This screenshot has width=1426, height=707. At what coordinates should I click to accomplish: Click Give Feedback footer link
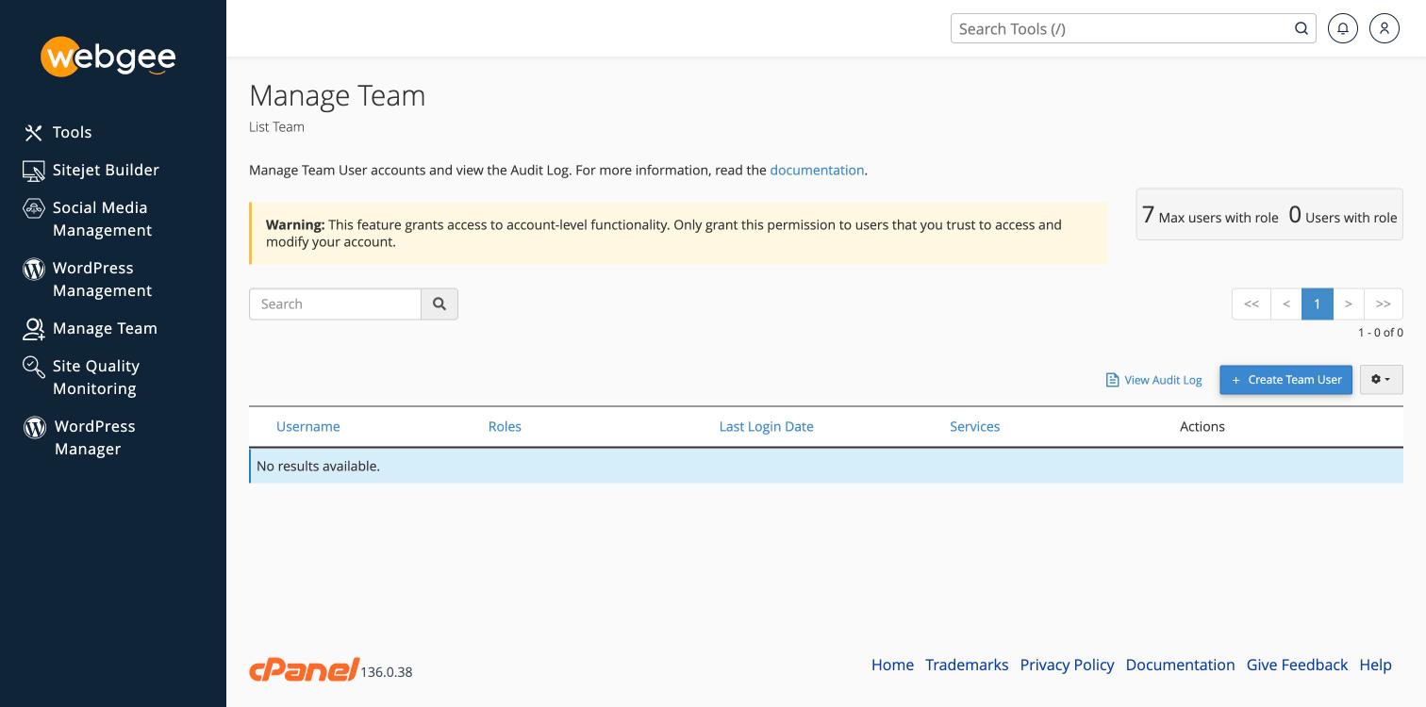[x=1297, y=665]
